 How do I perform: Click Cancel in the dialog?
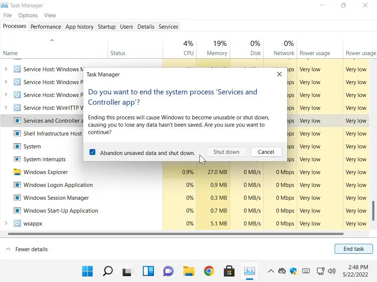pyautogui.click(x=266, y=152)
